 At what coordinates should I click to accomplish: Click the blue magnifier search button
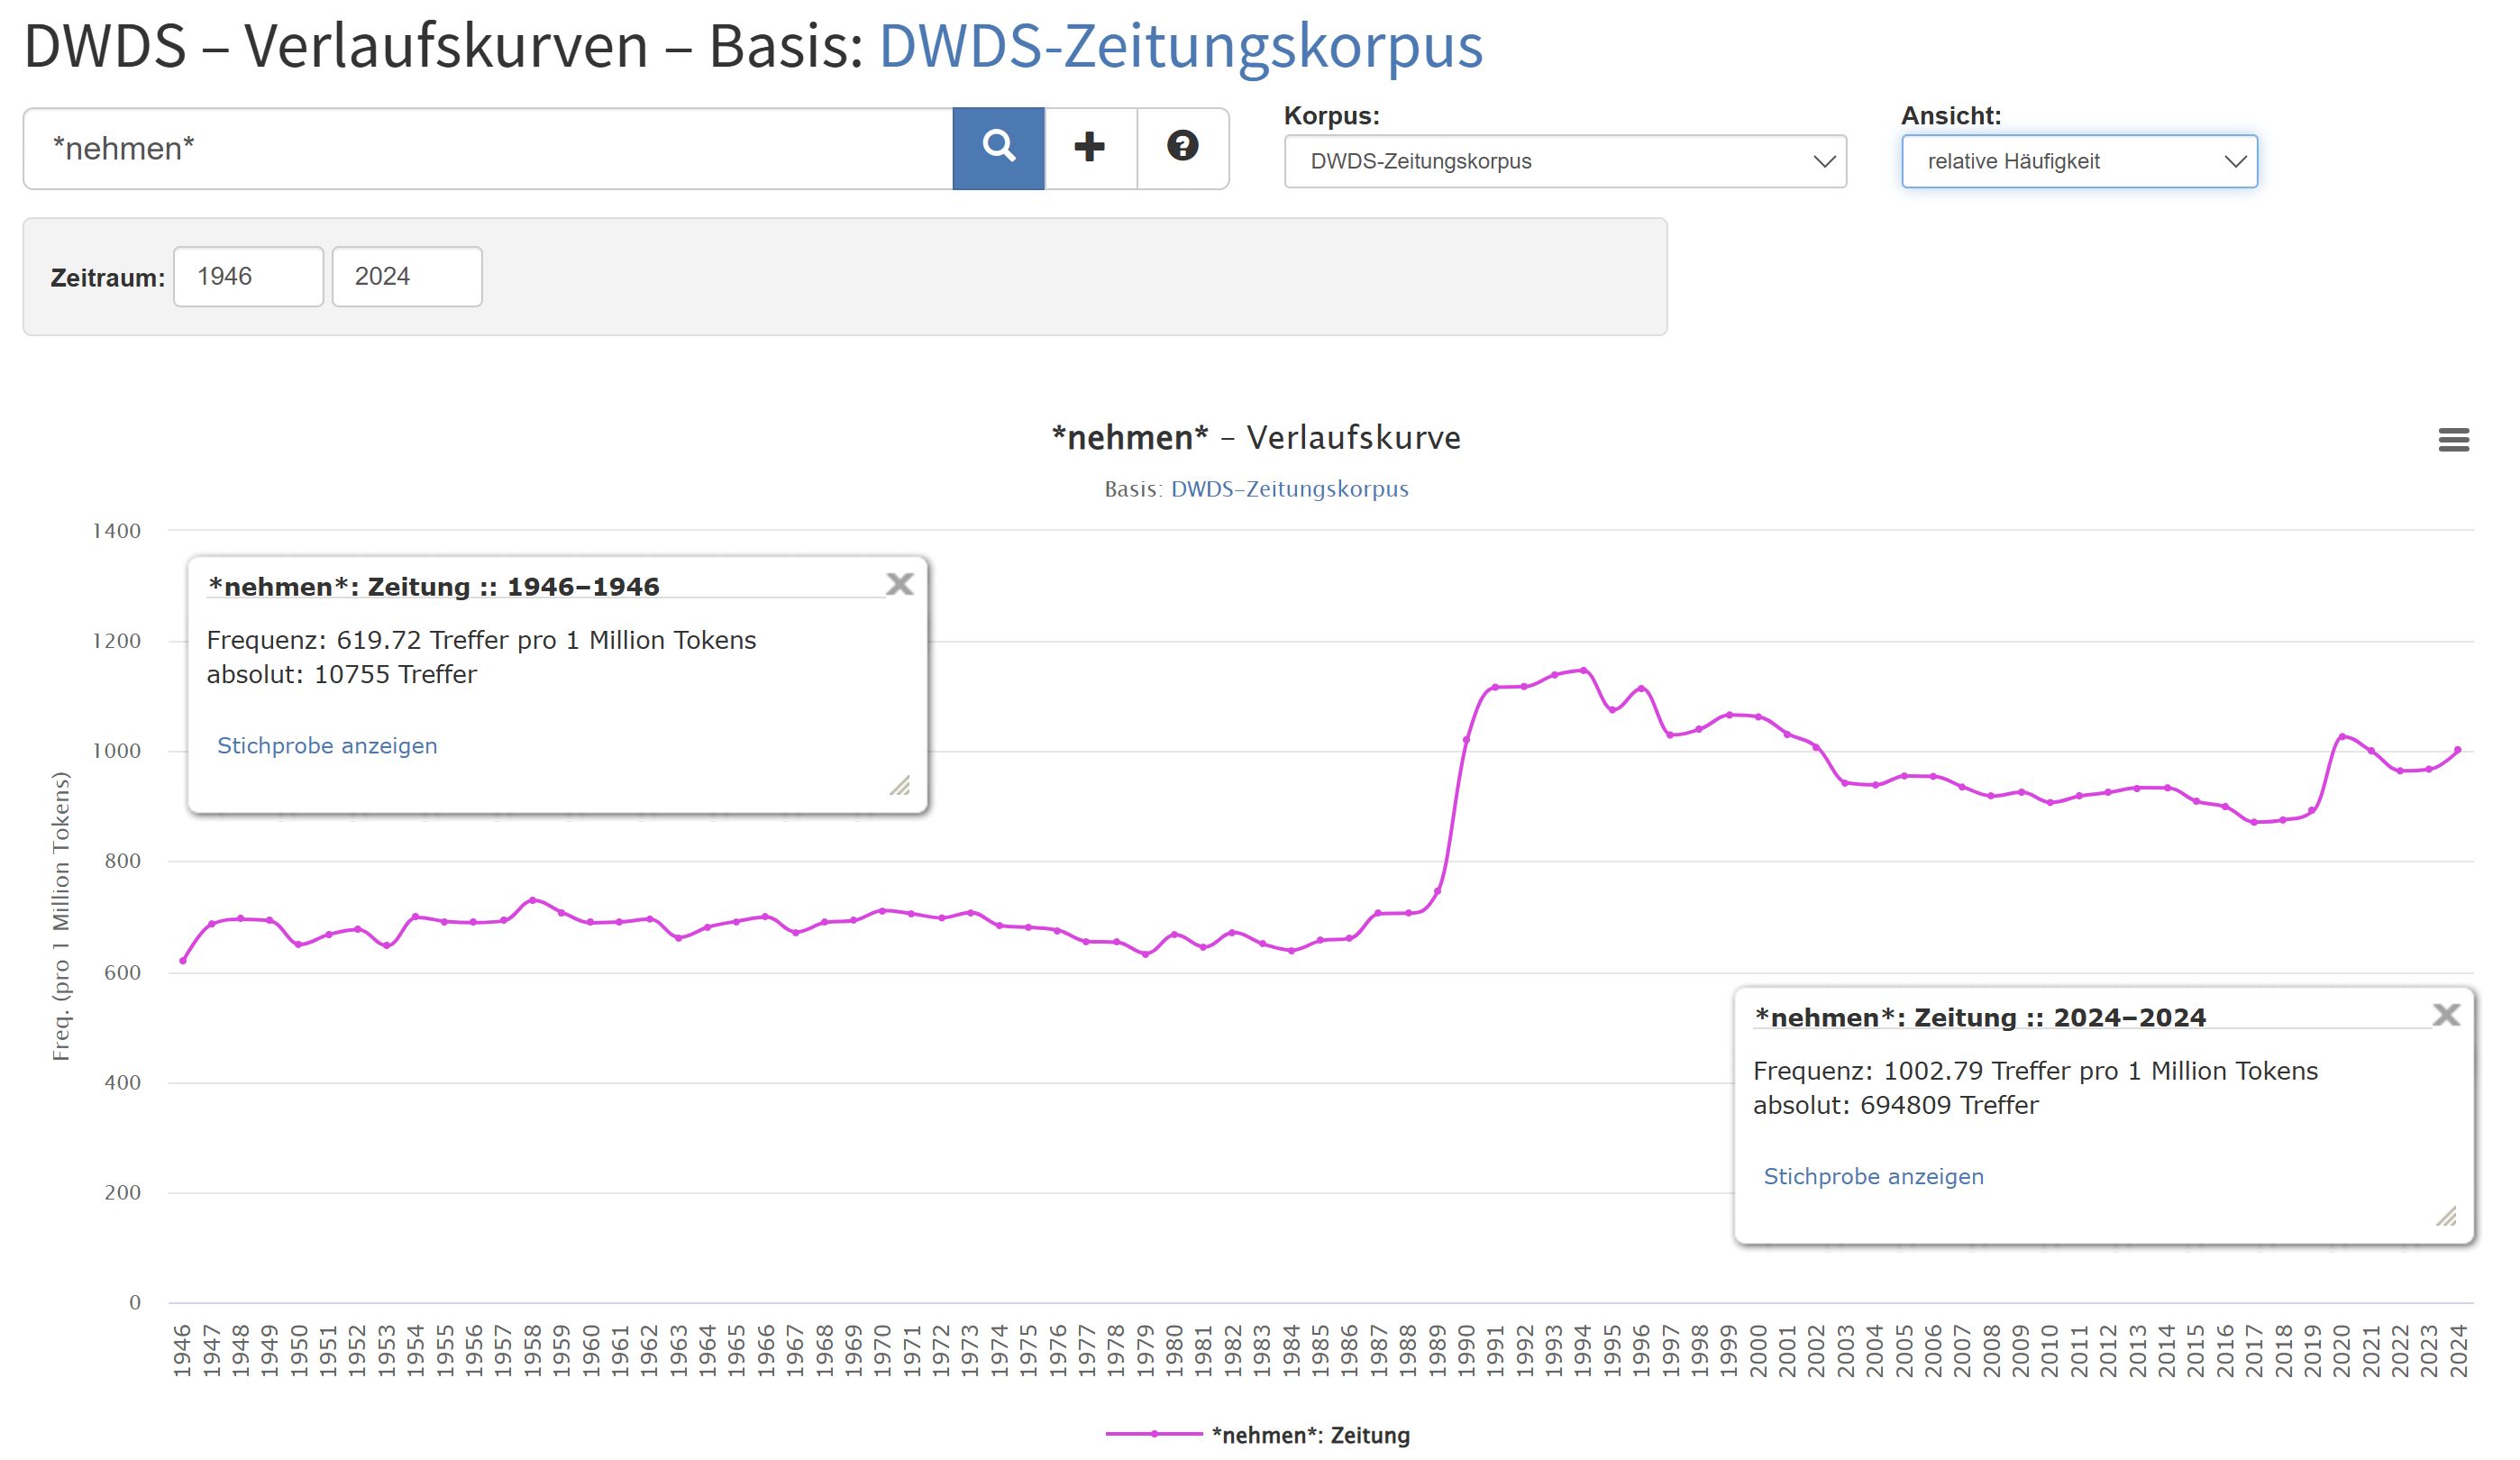pyautogui.click(x=997, y=148)
